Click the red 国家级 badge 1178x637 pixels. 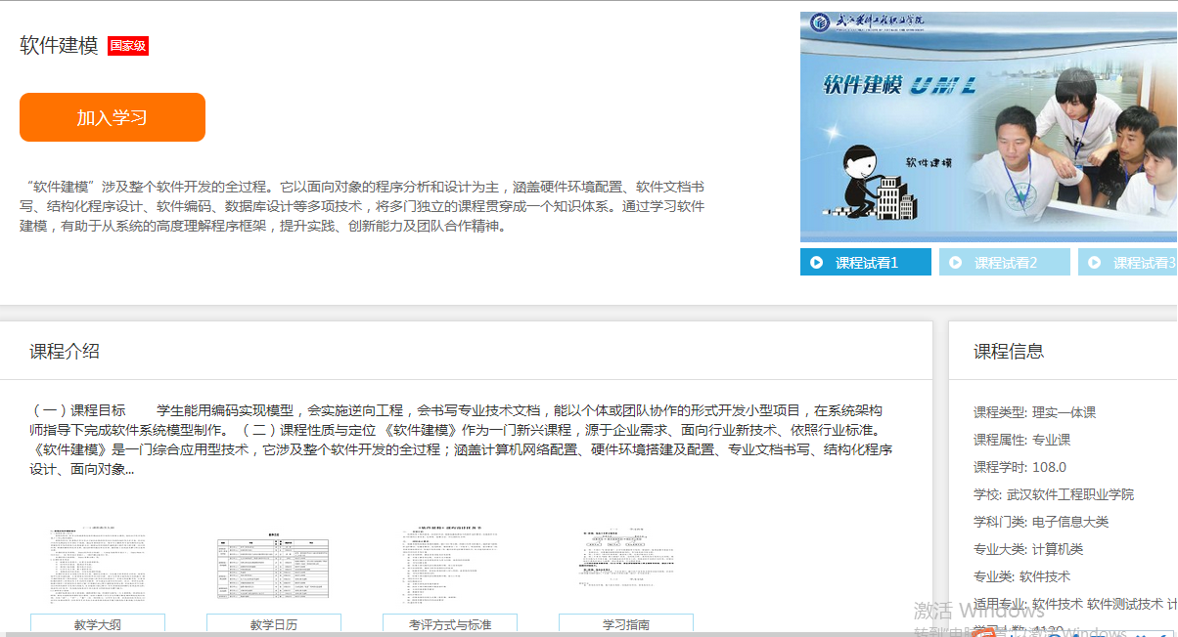128,46
